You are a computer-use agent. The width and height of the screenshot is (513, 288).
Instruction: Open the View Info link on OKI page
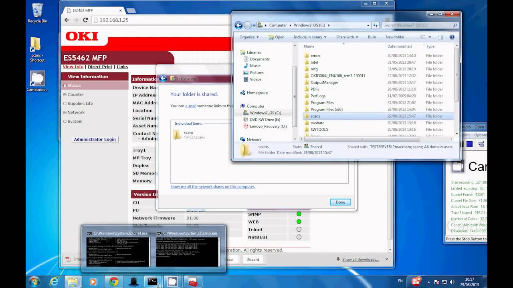73,67
